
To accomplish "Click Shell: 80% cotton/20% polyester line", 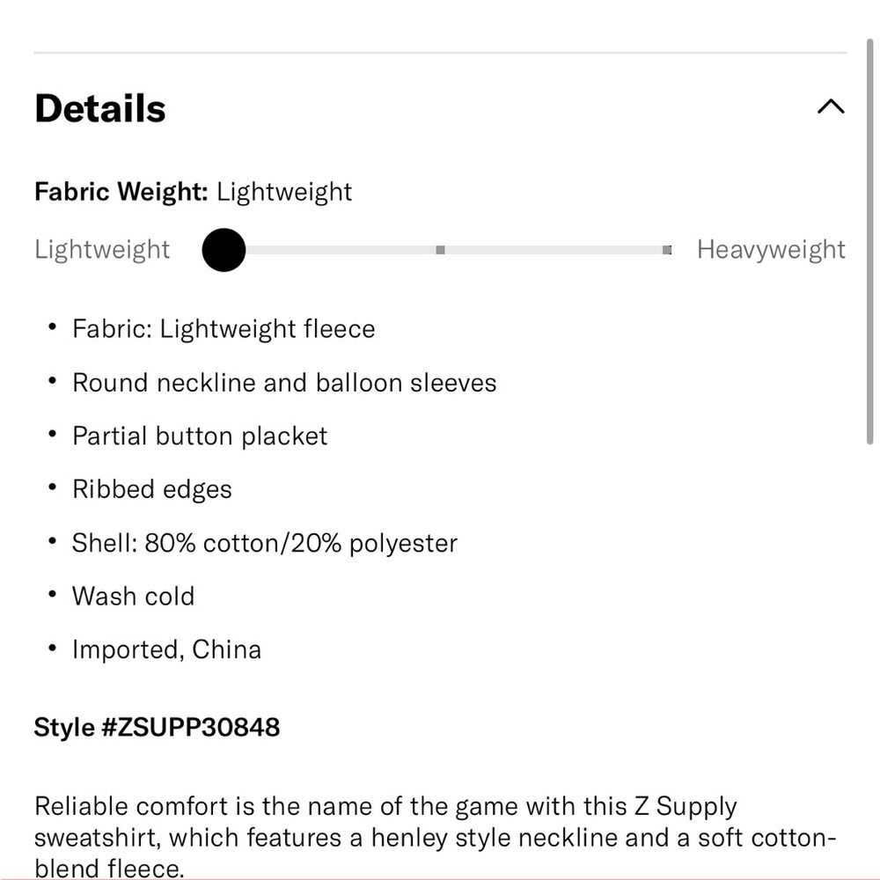I will pyautogui.click(x=265, y=543).
